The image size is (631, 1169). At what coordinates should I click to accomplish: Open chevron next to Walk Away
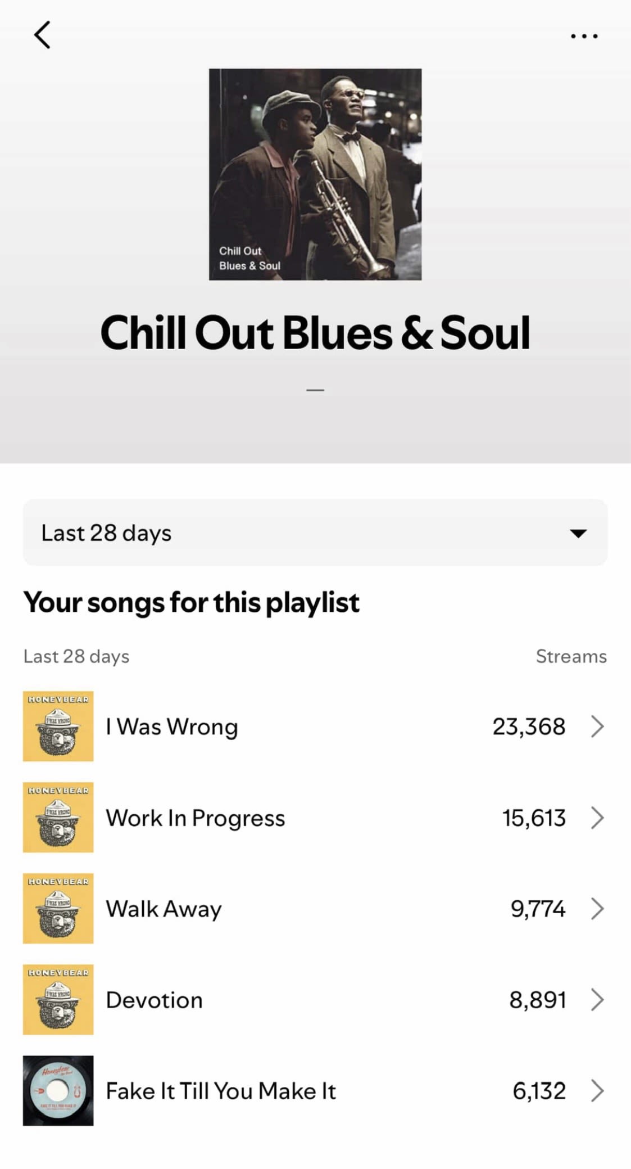coord(597,909)
